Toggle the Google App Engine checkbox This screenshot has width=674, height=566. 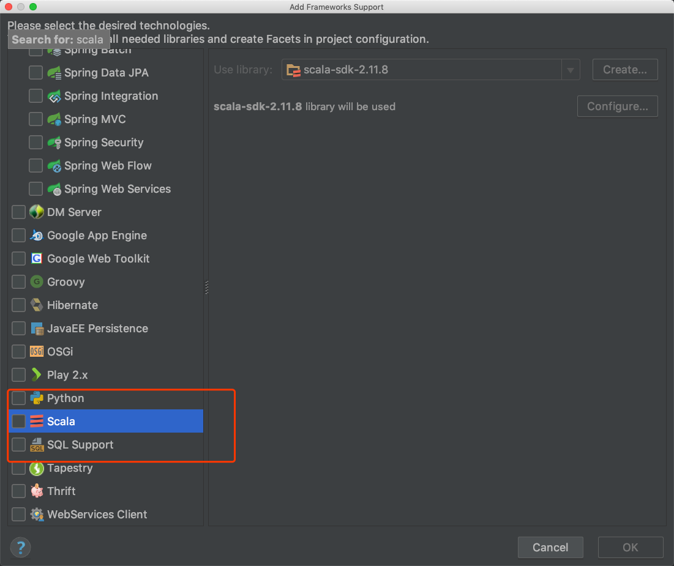(18, 235)
